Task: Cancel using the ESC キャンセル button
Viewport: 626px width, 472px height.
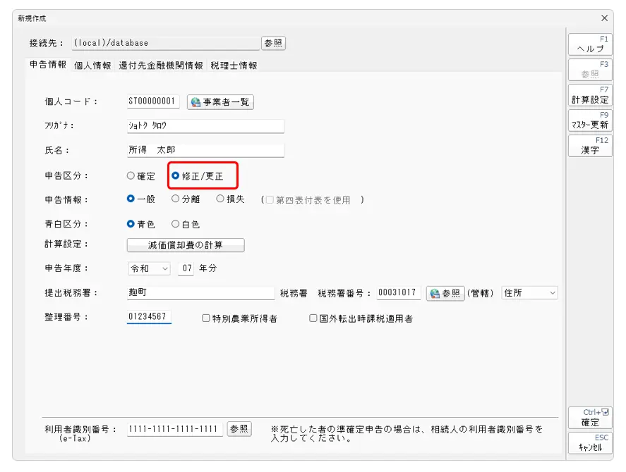Action: tap(589, 442)
